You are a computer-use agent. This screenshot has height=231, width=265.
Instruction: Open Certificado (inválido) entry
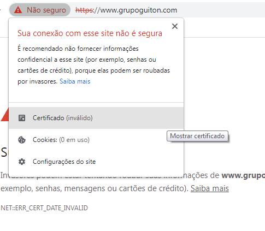(96, 118)
